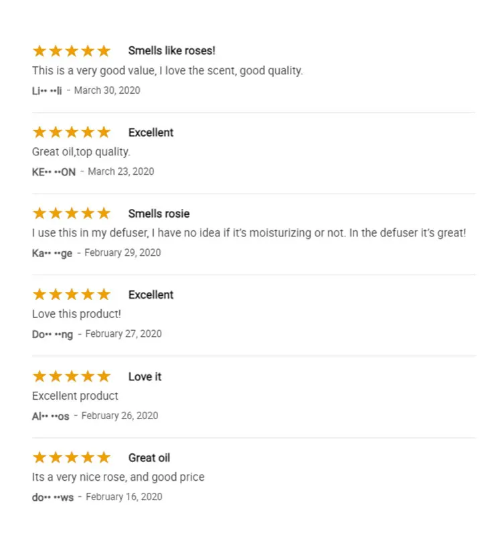Open reviewer profile "Al•• ••os"
The image size is (502, 547).
coord(50,416)
